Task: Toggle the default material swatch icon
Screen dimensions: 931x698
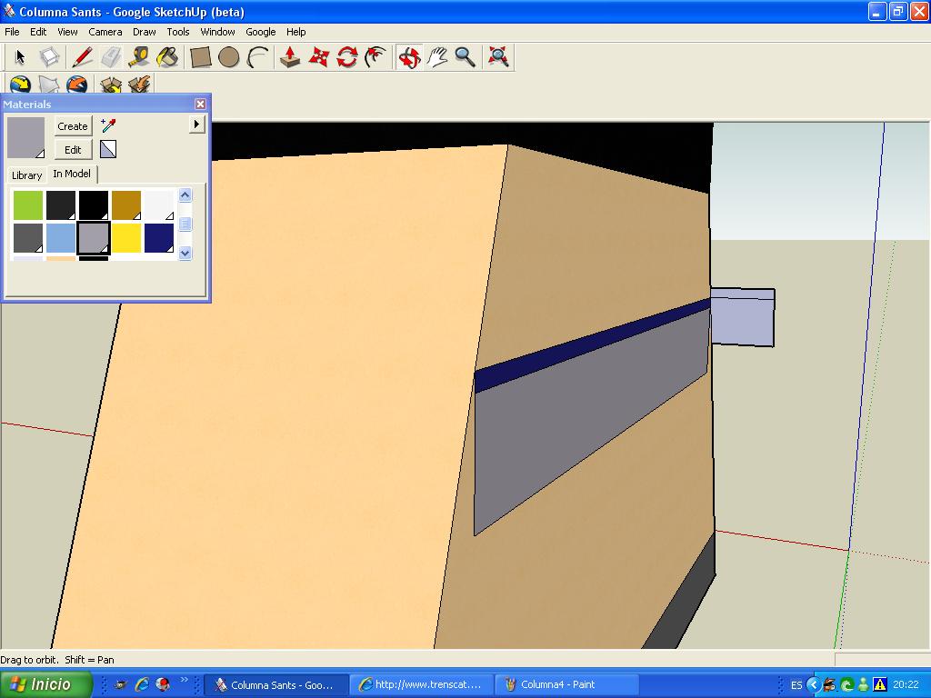Action: [108, 149]
